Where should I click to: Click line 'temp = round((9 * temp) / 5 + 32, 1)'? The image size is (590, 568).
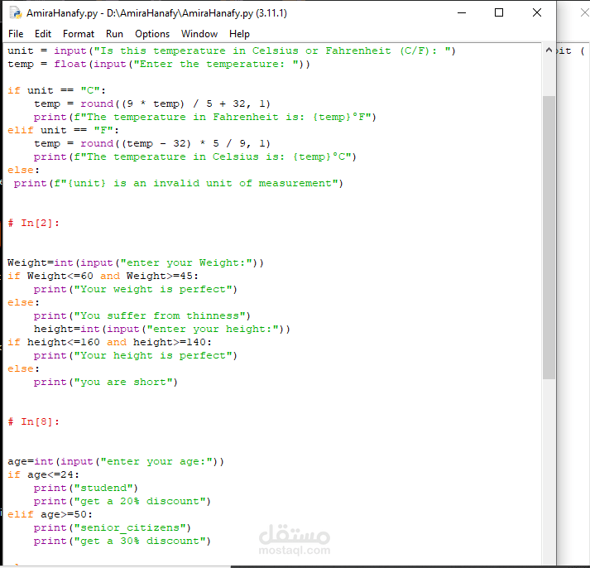(x=152, y=103)
